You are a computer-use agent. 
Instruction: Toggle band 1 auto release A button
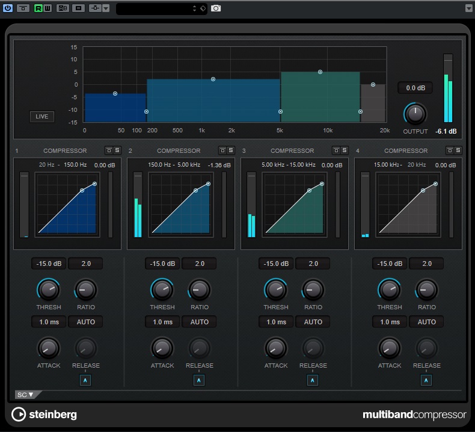coord(85,380)
